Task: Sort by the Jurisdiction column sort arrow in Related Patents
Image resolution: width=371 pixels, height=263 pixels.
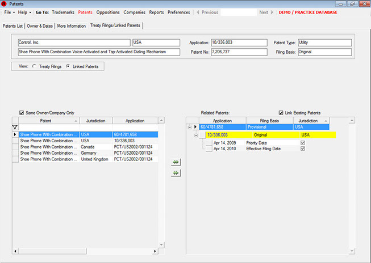Action: point(326,121)
